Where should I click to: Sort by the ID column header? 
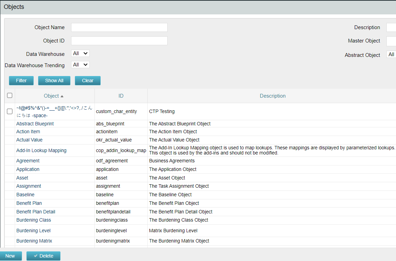[121, 96]
